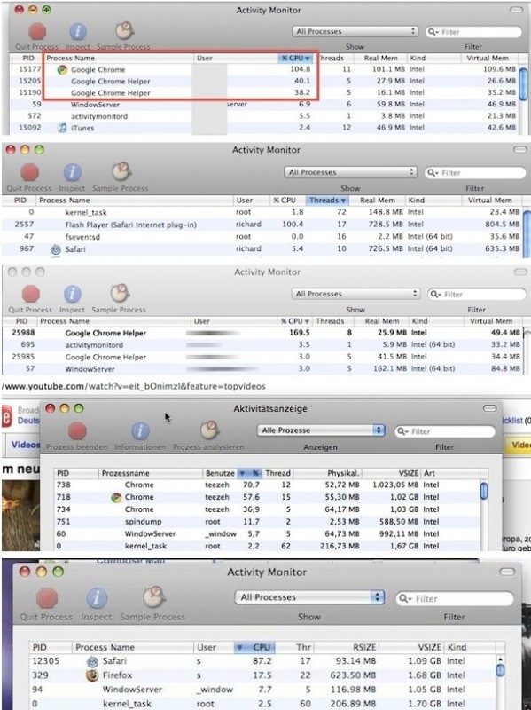Click Inspect icon in window listing Flash Player

tap(72, 172)
